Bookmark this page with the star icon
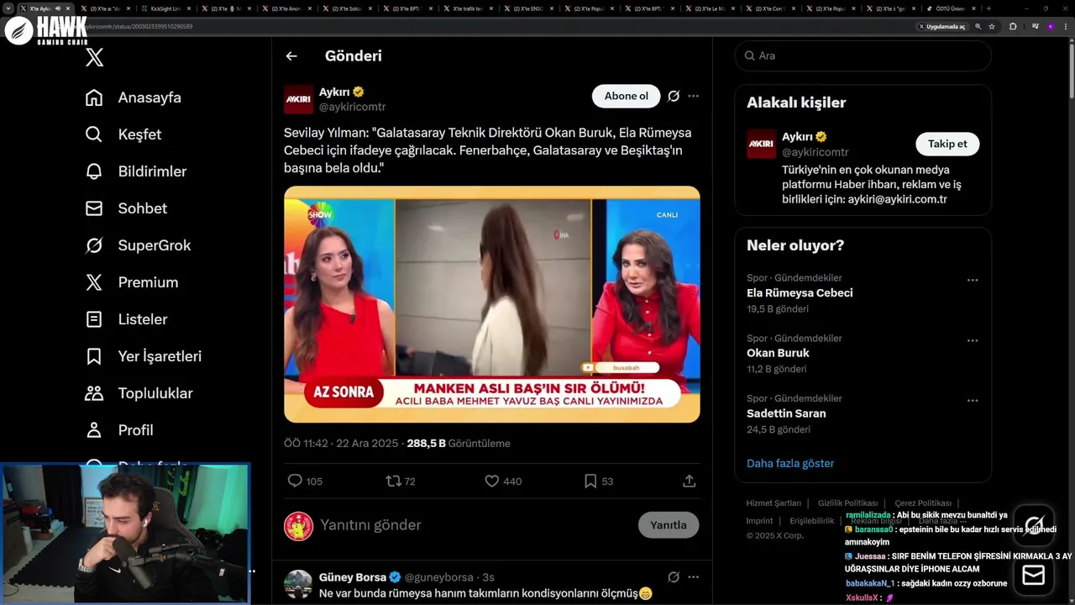This screenshot has width=1075, height=605. [992, 27]
